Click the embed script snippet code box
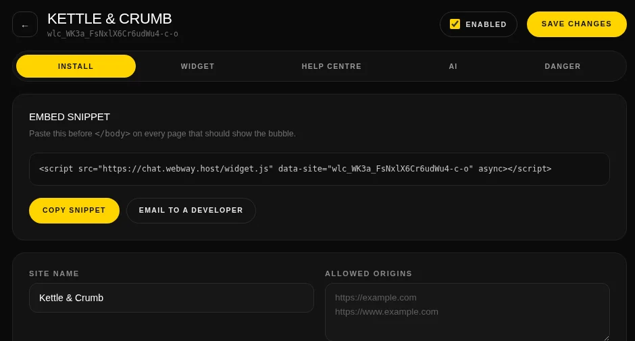This screenshot has width=635, height=341. coord(319,169)
